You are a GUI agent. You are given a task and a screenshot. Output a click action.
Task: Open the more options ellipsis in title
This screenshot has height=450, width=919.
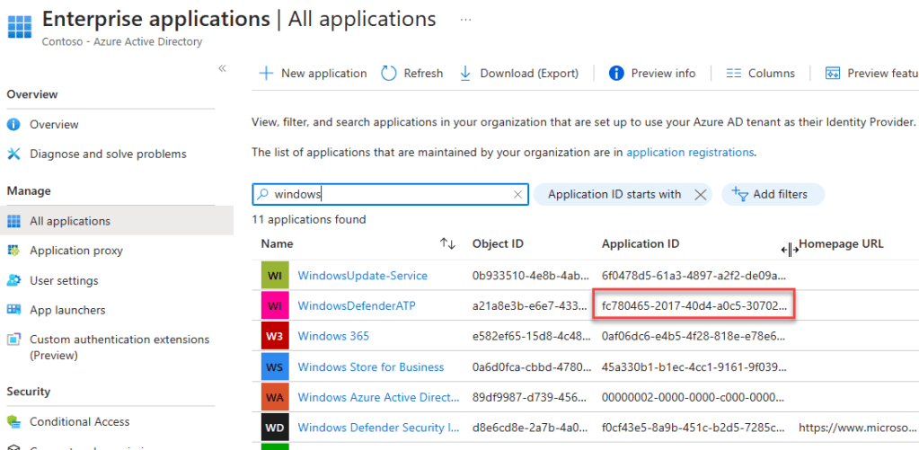(x=465, y=19)
